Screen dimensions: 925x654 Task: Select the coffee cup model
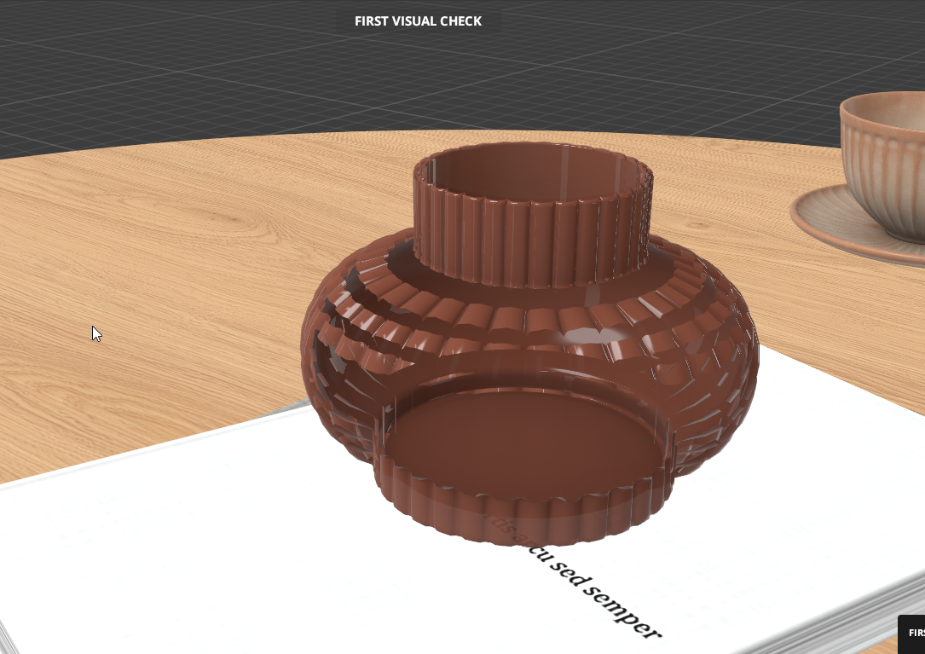(884, 165)
